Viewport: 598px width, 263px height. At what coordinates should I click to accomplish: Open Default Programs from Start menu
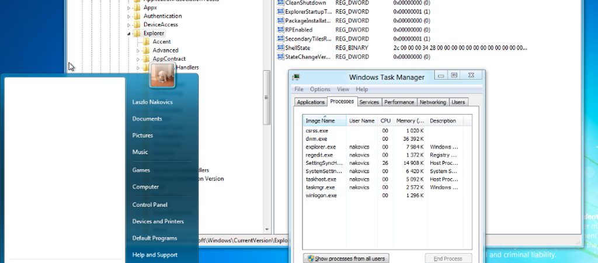click(154, 238)
